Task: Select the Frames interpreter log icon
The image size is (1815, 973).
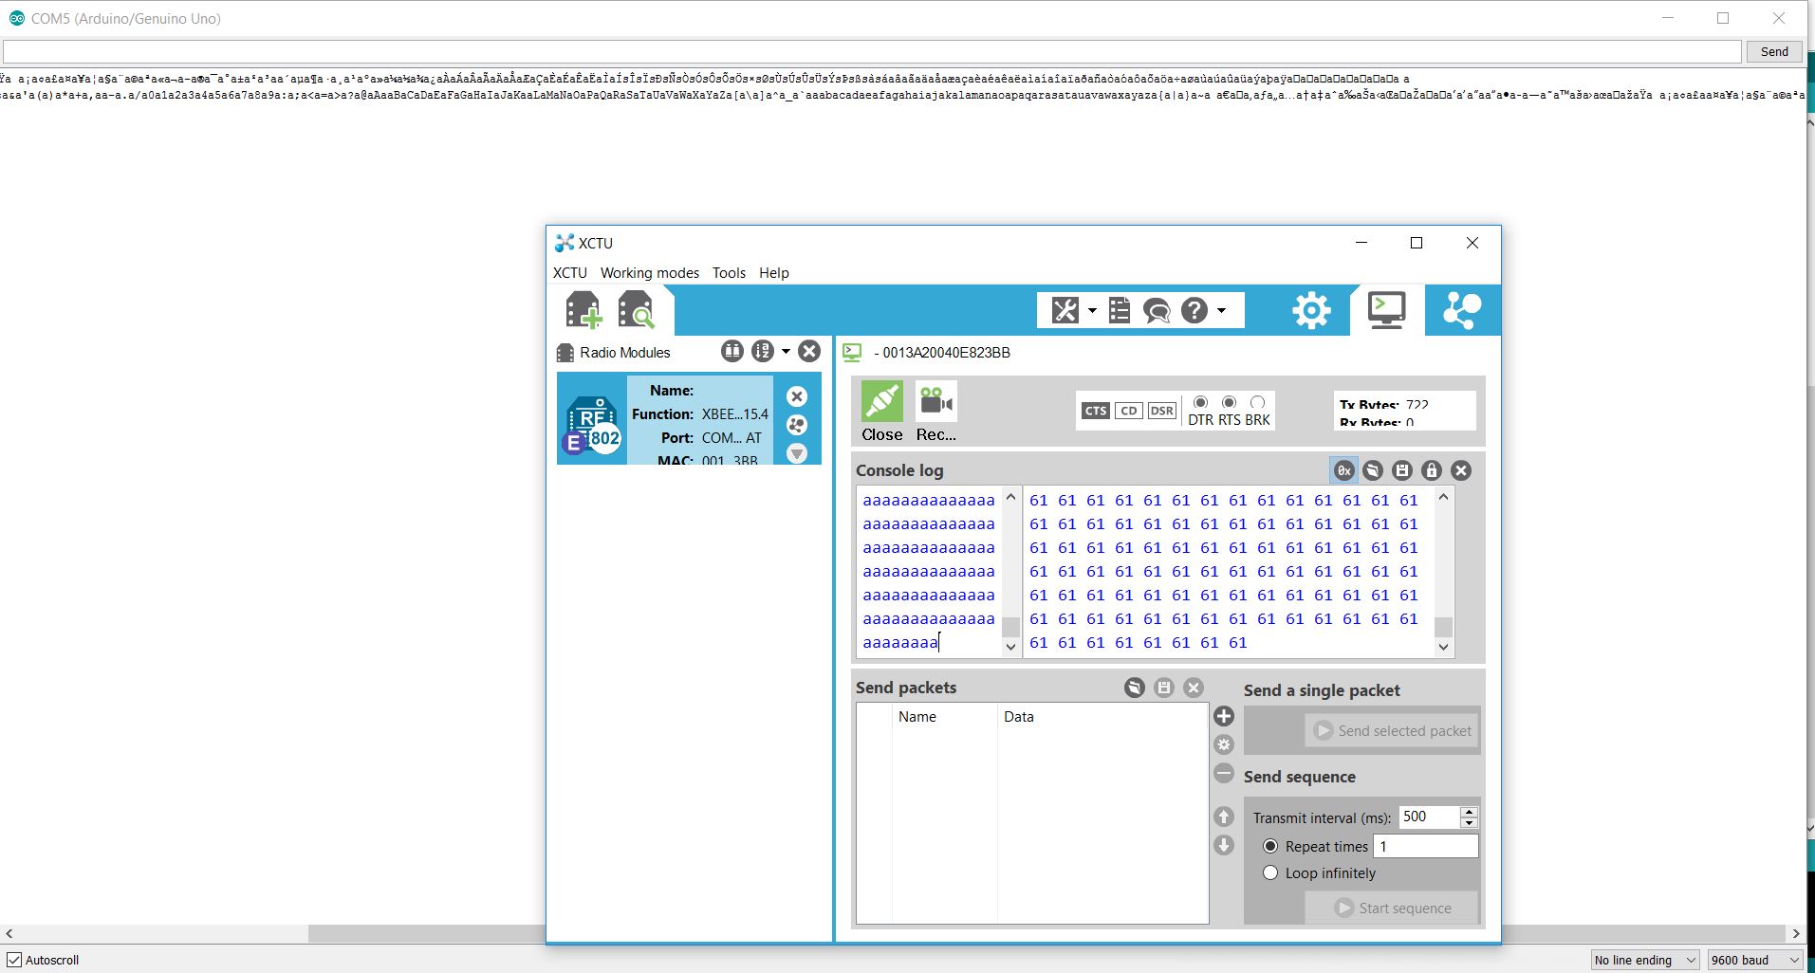Action: click(1120, 309)
